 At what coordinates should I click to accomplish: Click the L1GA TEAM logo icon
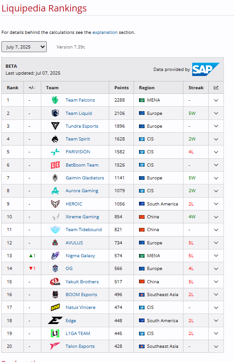tap(55, 333)
